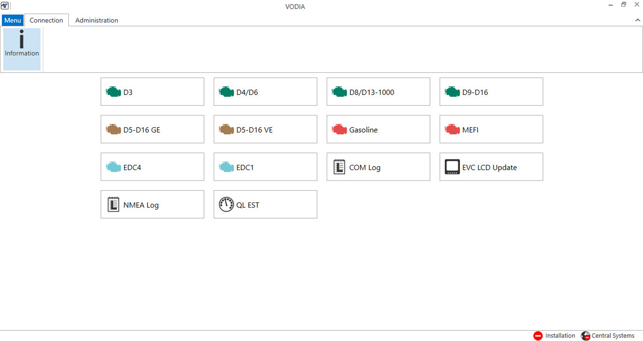Choose the D8/D13-1000 button
The width and height of the screenshot is (643, 341).
coord(378,92)
